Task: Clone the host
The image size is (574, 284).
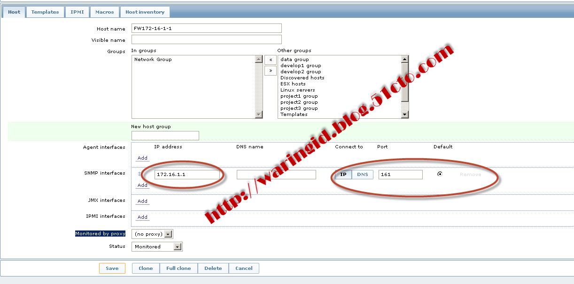Action: pos(146,269)
